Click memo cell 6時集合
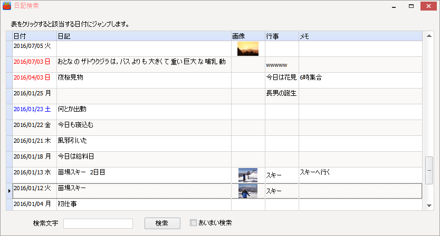Image resolution: width=440 pixels, height=236 pixels. tap(360, 81)
